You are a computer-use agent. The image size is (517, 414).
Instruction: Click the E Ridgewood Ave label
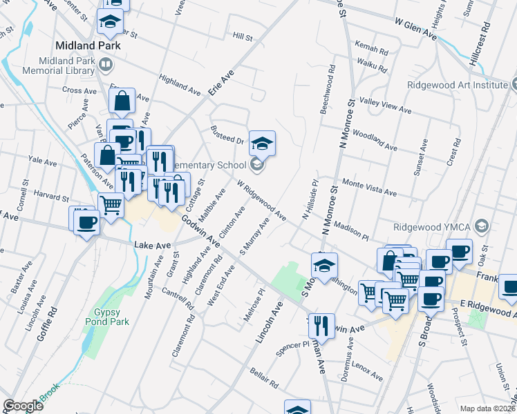pos(488,309)
